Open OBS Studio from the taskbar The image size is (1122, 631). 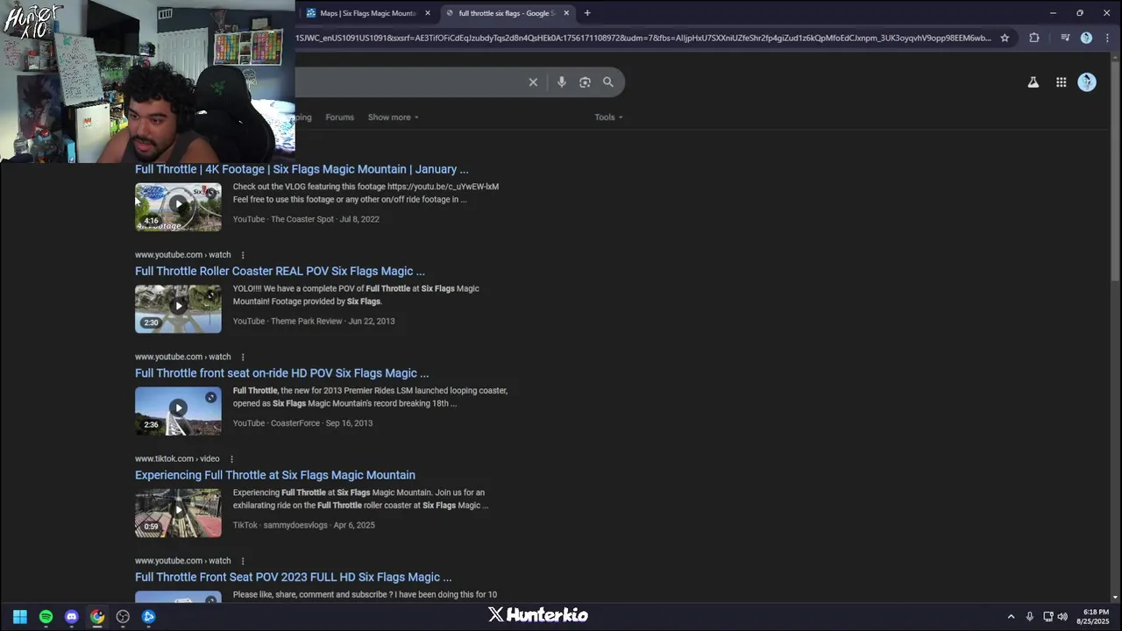point(123,616)
